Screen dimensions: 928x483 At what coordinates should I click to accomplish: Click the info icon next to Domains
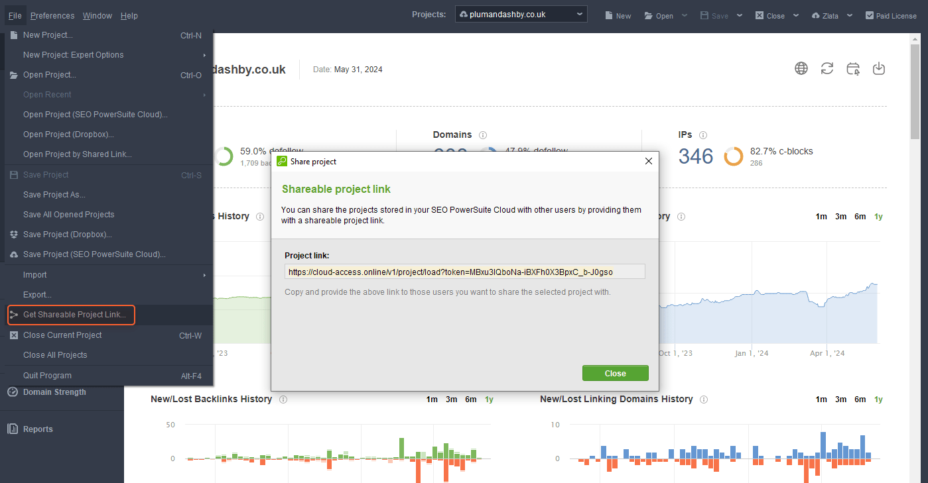click(x=483, y=134)
